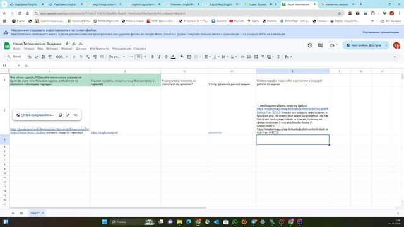Open the functions (Σ) tool

[x=278, y=57]
